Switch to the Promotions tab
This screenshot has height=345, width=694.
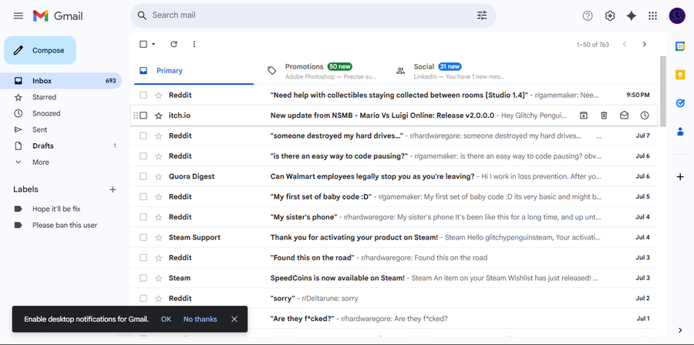pos(322,71)
